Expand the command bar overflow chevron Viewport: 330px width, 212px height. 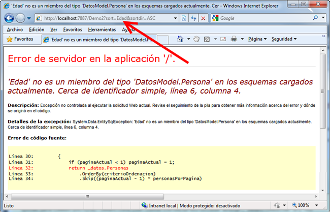323,36
